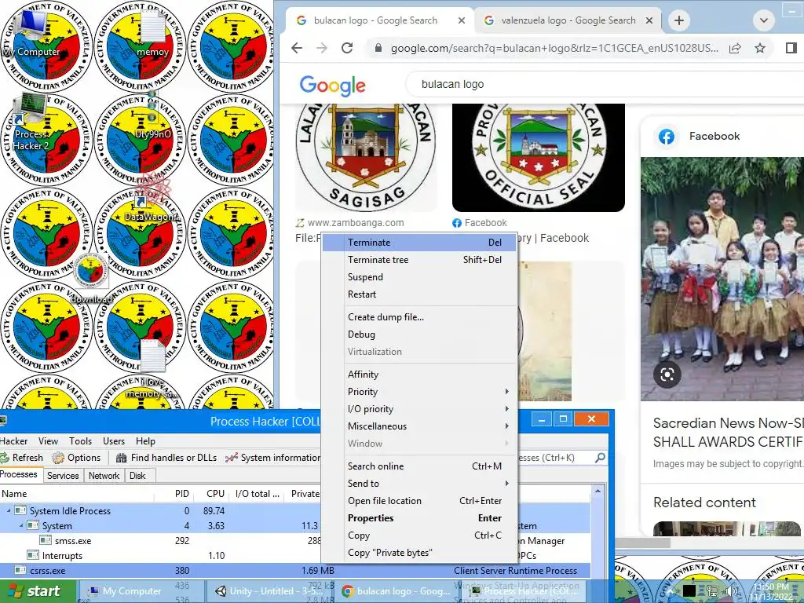Reload the bulacan logo search page

(347, 48)
